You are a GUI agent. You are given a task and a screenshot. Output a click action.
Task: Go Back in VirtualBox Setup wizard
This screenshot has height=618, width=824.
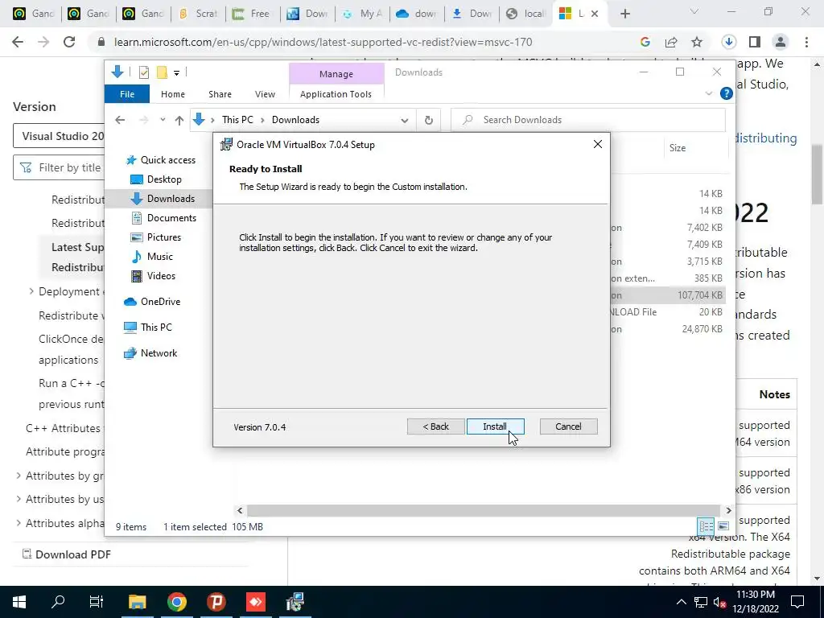click(435, 426)
